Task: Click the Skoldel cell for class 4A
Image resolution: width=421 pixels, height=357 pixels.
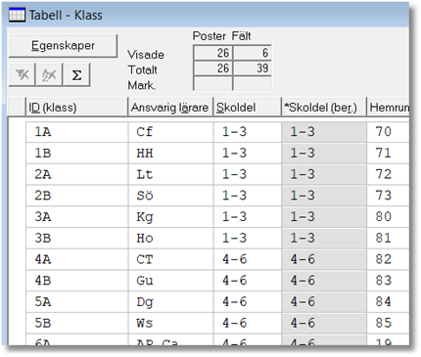Action: click(247, 259)
